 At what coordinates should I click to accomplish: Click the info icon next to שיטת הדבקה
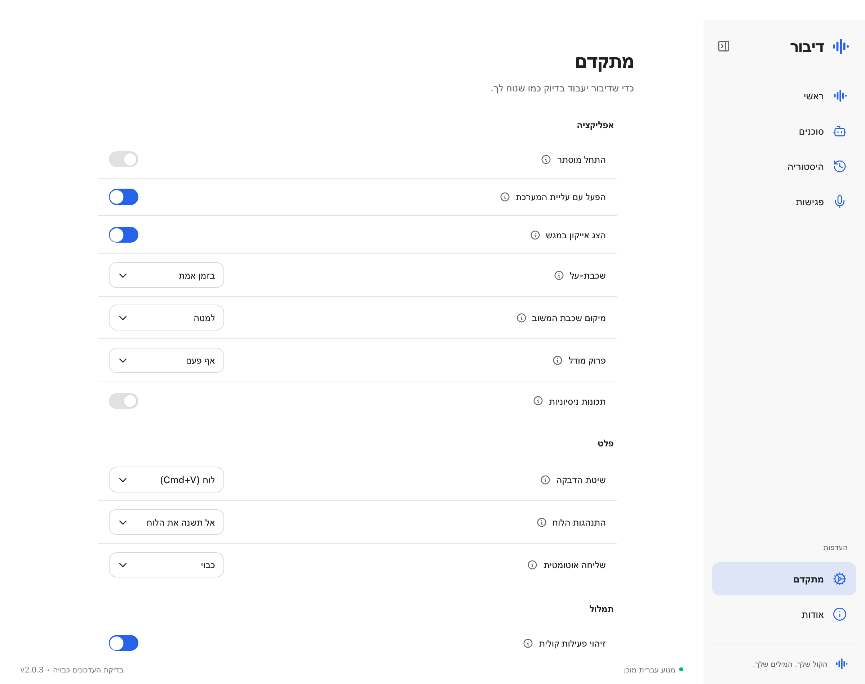point(545,480)
